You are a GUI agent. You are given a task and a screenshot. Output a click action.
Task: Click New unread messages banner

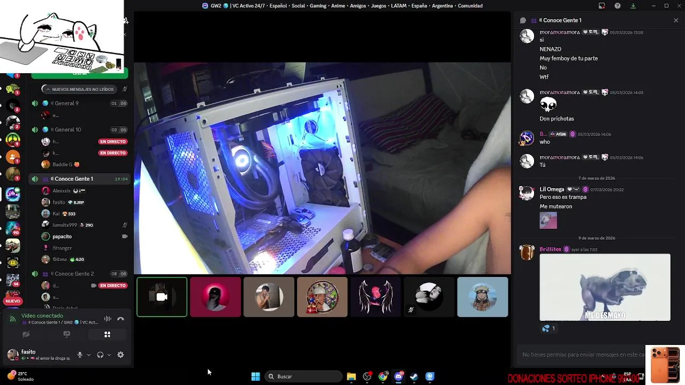[80, 89]
